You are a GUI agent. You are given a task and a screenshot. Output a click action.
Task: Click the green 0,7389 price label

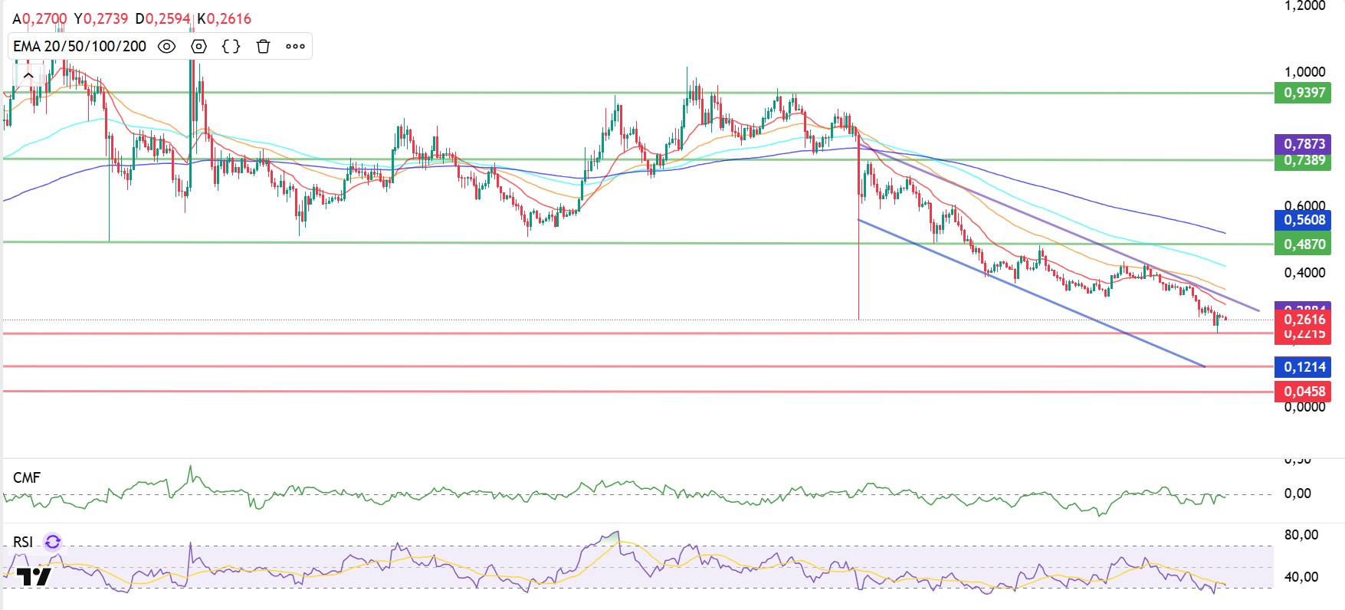(x=1303, y=161)
